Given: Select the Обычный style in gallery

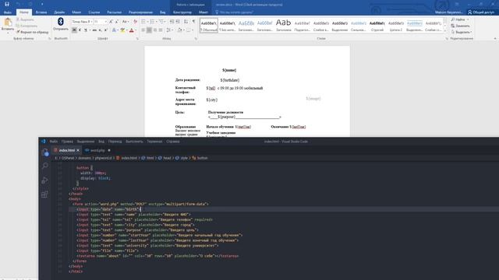Looking at the screenshot, I should click(209, 25).
